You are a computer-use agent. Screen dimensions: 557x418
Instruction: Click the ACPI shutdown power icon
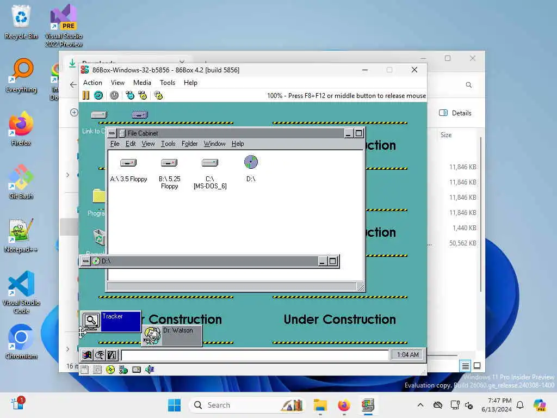(x=114, y=95)
